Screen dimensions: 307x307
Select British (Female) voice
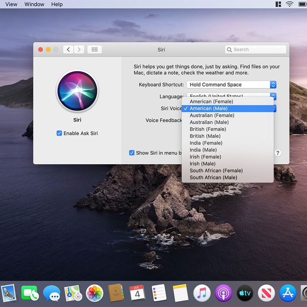point(228,129)
